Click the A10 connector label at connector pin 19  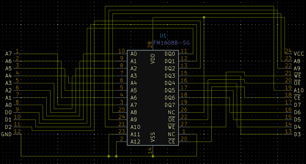coord(299,90)
